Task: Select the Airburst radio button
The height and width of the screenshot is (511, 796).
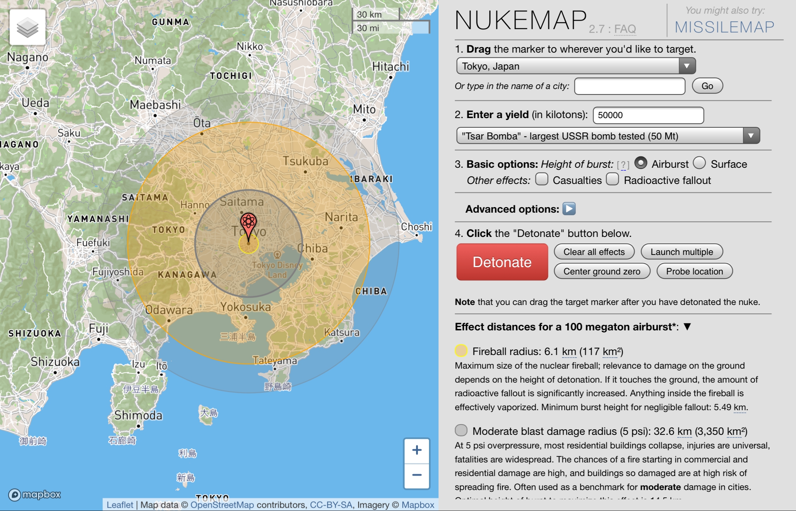Action: (640, 163)
